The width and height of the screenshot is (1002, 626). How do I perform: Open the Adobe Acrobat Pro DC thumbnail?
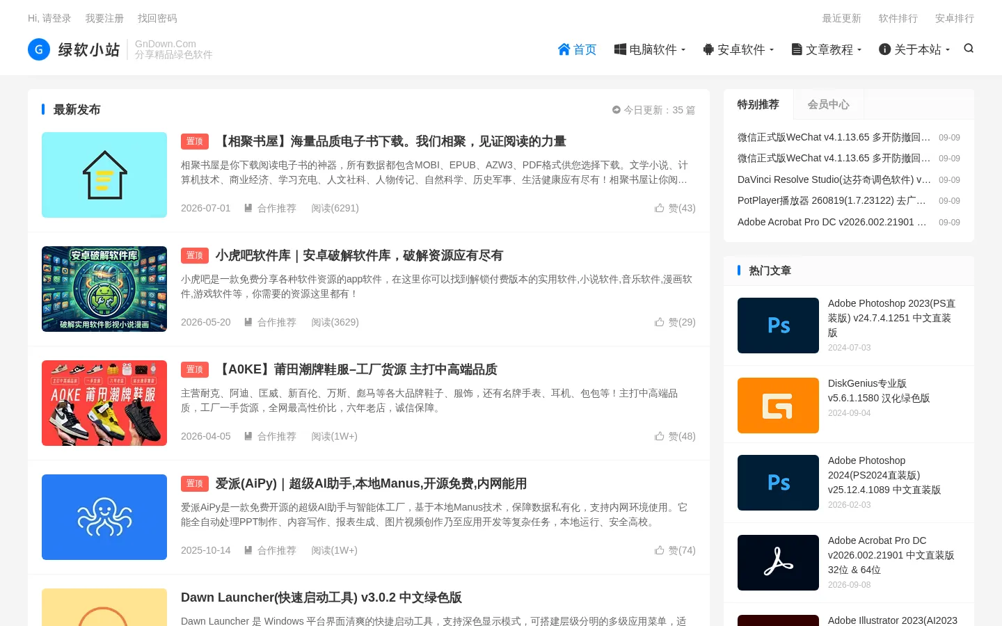[778, 563]
